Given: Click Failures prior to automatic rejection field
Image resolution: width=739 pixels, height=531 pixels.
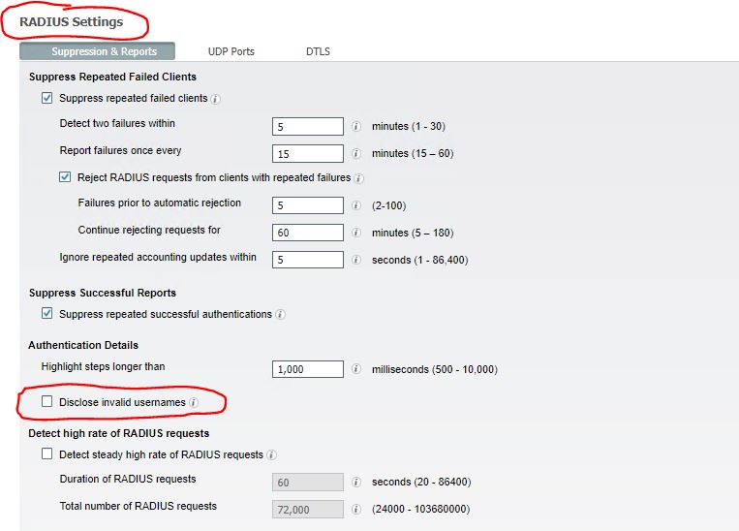Looking at the screenshot, I should [x=308, y=205].
